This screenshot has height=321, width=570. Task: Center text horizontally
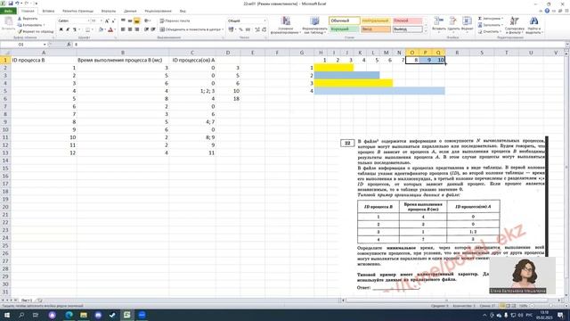(130, 29)
